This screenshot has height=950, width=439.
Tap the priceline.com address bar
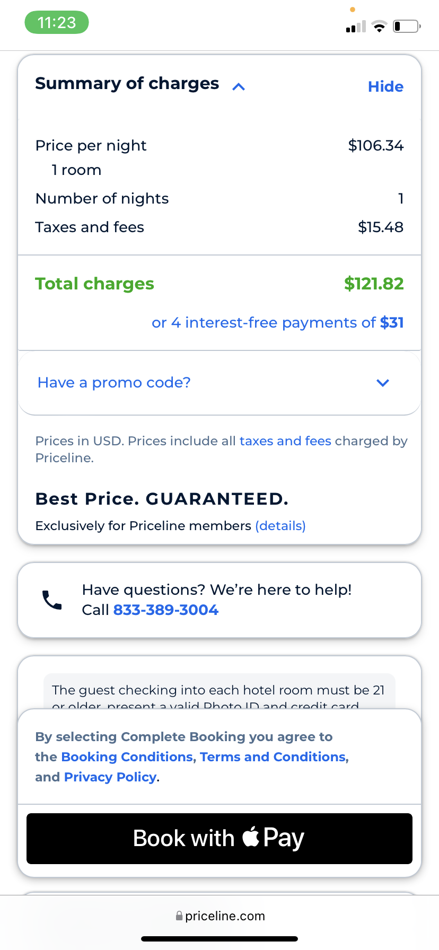tap(225, 916)
